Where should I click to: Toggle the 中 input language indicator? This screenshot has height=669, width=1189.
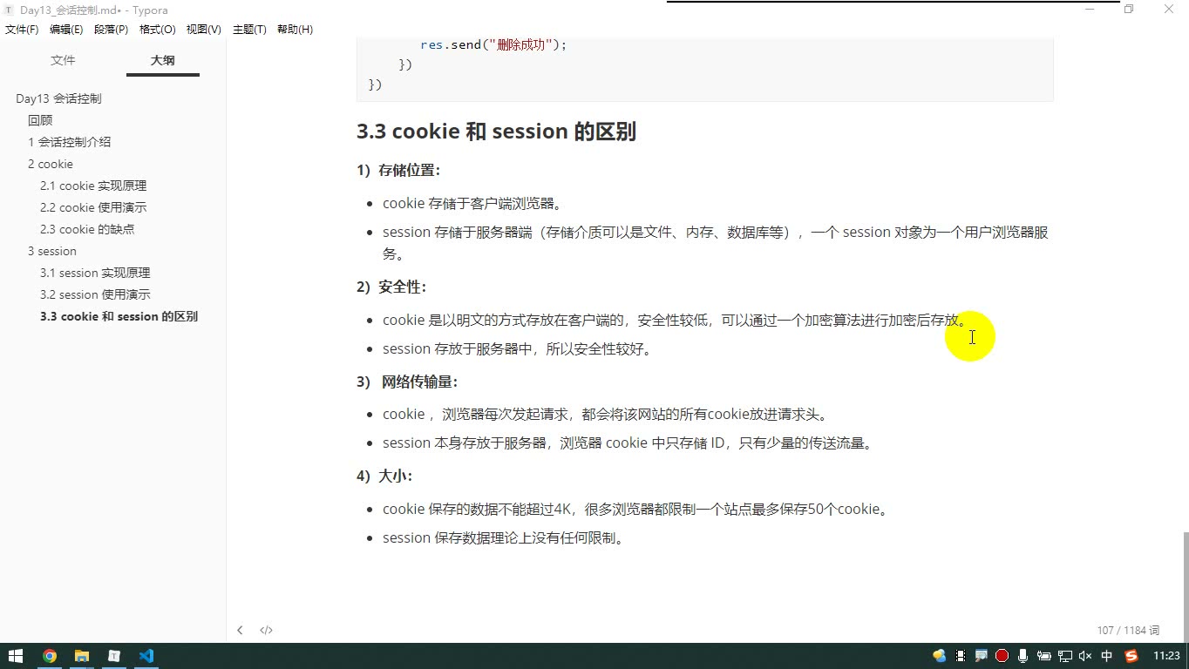(x=1107, y=656)
